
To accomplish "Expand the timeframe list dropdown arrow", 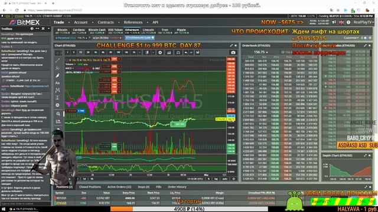I will click(139, 52).
